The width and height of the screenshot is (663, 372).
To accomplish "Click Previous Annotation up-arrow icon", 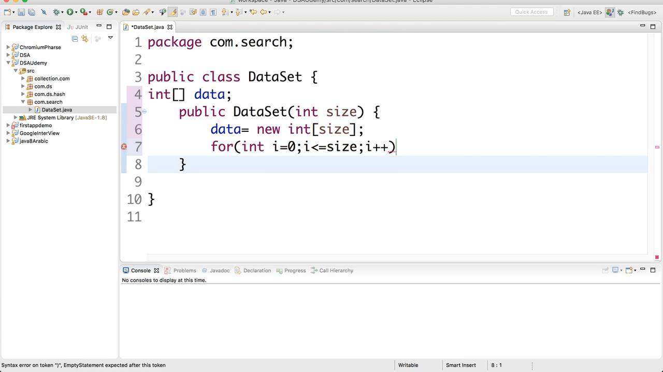I will point(238,12).
